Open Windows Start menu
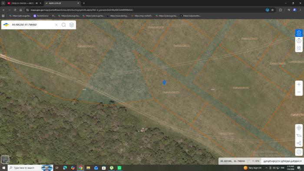 [x=3, y=168]
